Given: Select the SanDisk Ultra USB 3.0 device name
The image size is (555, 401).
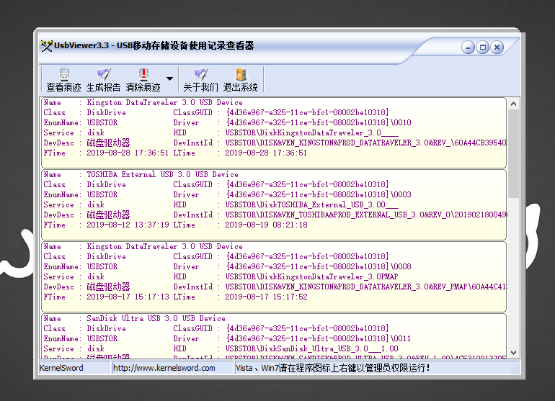Looking at the screenshot, I should (x=156, y=319).
